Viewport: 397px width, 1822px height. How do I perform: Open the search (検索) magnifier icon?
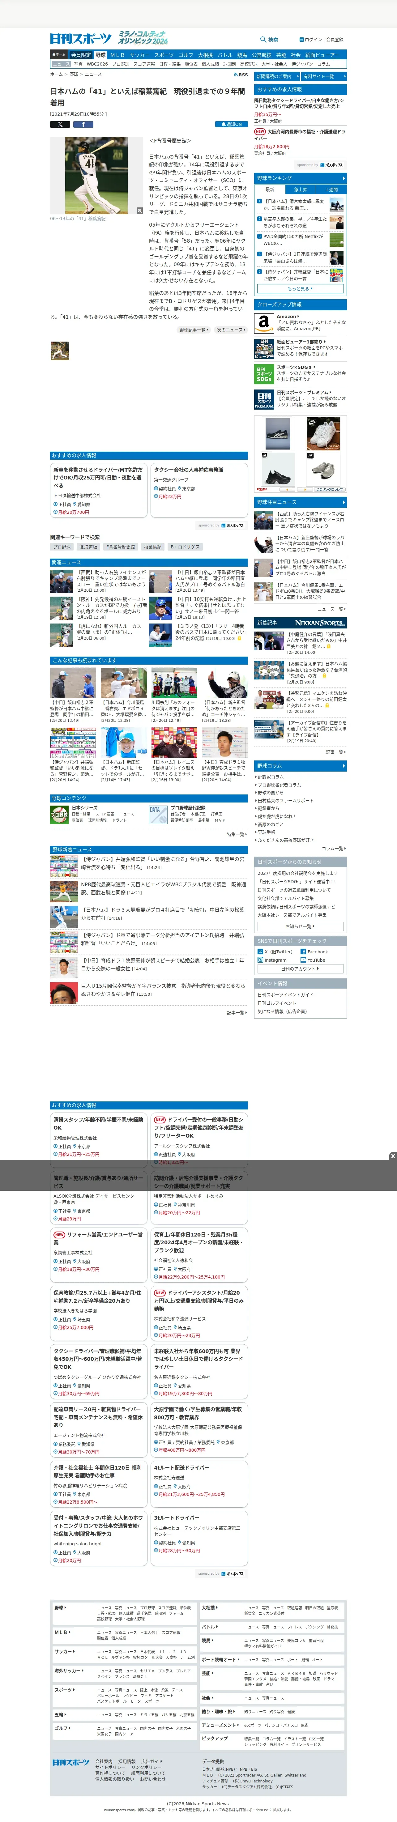(263, 40)
